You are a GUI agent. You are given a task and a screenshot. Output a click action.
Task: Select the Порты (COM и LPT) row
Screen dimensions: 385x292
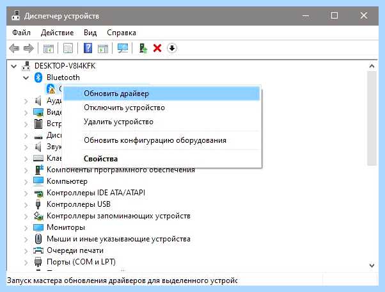pyautogui.click(x=81, y=262)
